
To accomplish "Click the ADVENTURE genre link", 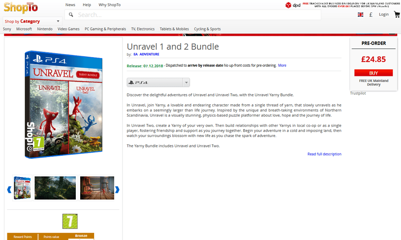I will 150,54.
